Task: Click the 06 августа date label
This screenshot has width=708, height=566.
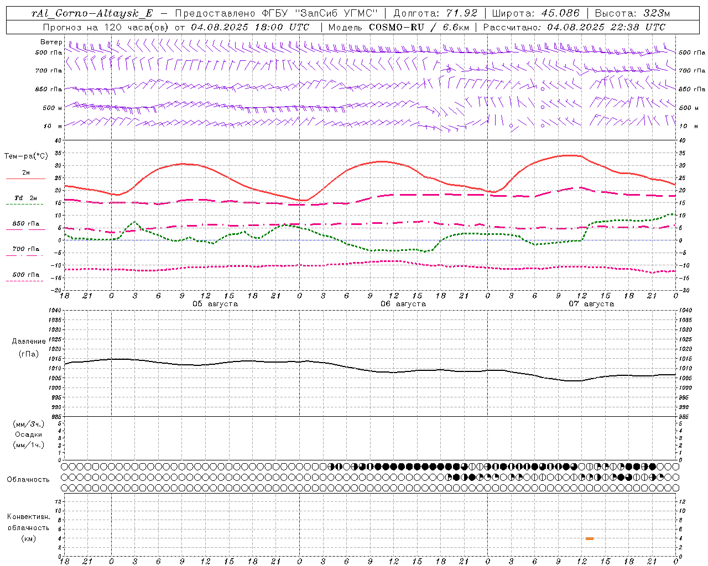Action: 403,304
